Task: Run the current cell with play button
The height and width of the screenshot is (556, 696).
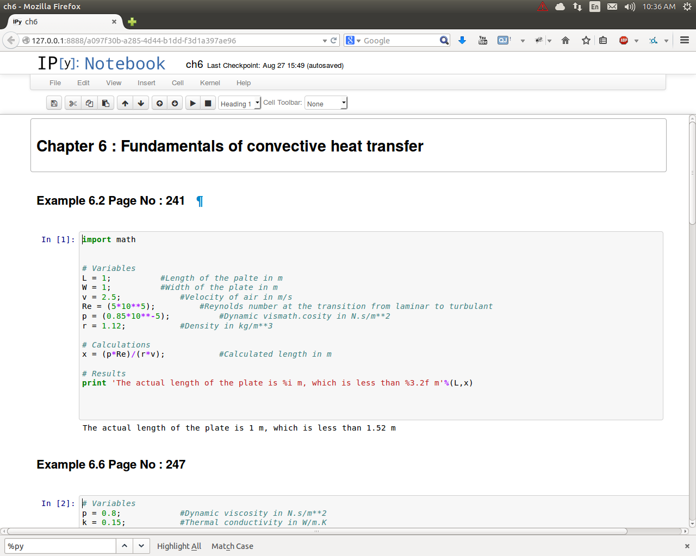Action: click(192, 103)
